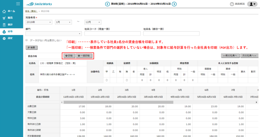Click the 障害者数 header

click(184, 63)
